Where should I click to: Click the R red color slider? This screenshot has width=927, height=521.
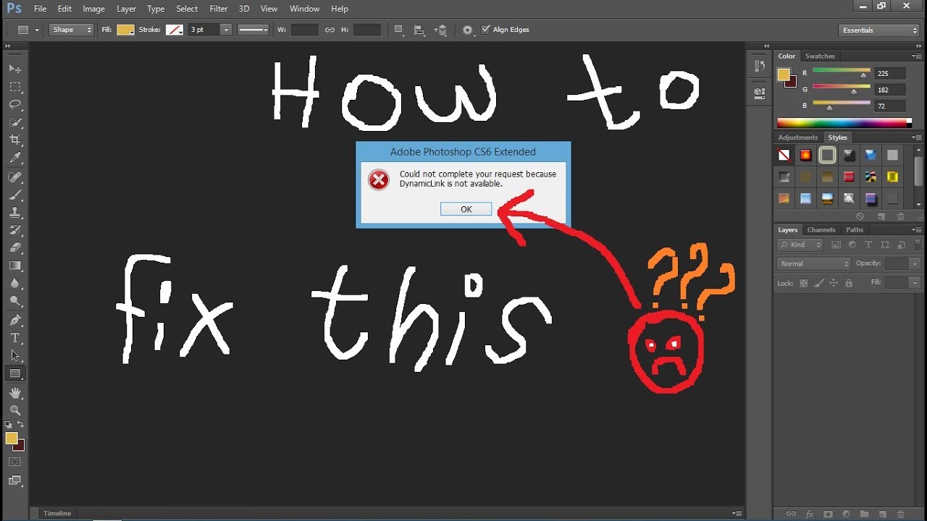842,71
